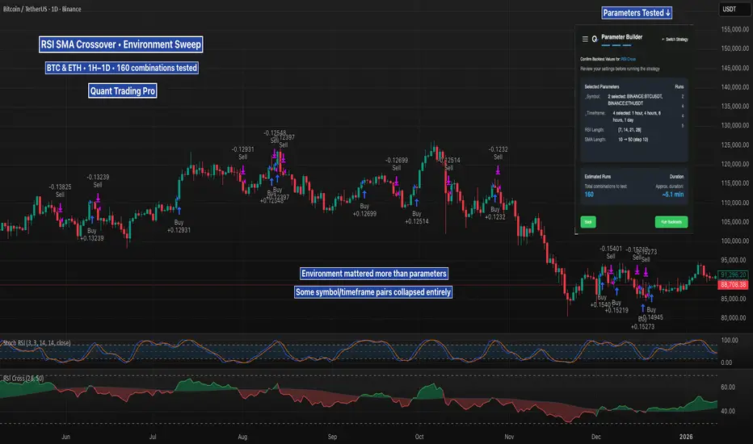Click the Estimated Runs heading
This screenshot has height=444, width=753.
pos(597,177)
